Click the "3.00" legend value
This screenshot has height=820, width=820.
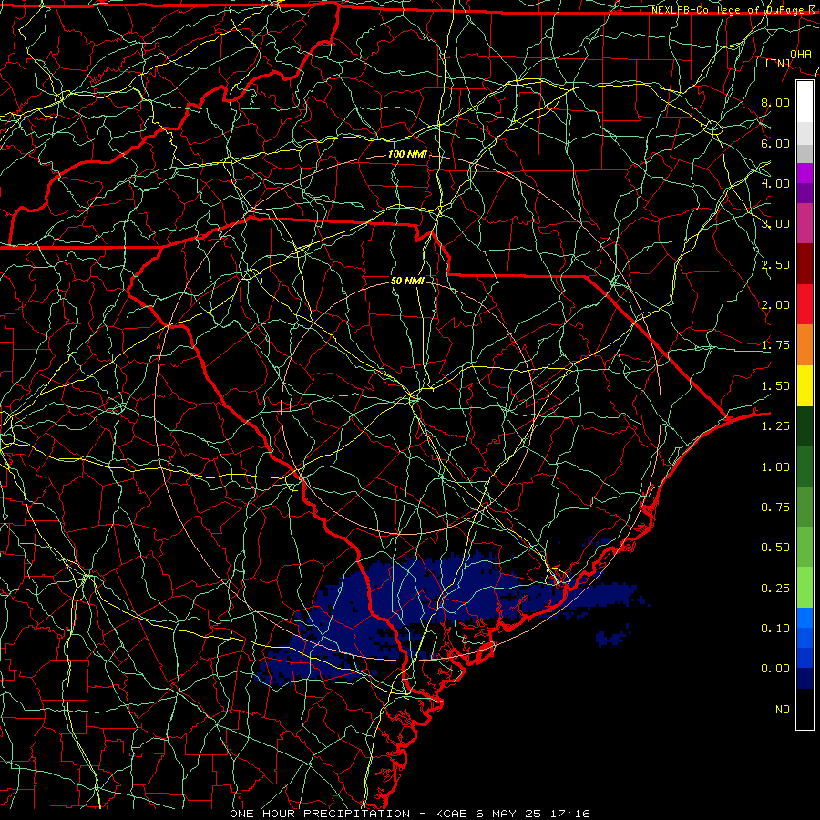tap(775, 224)
